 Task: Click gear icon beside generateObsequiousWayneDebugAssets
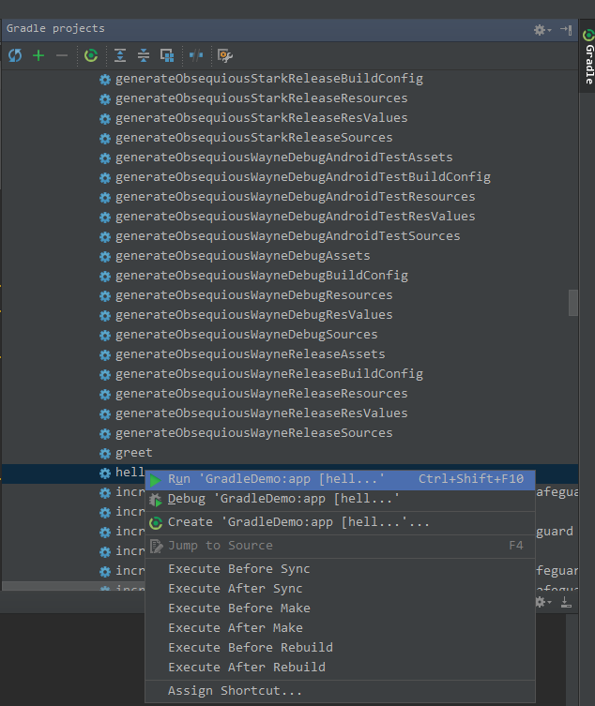tap(105, 257)
